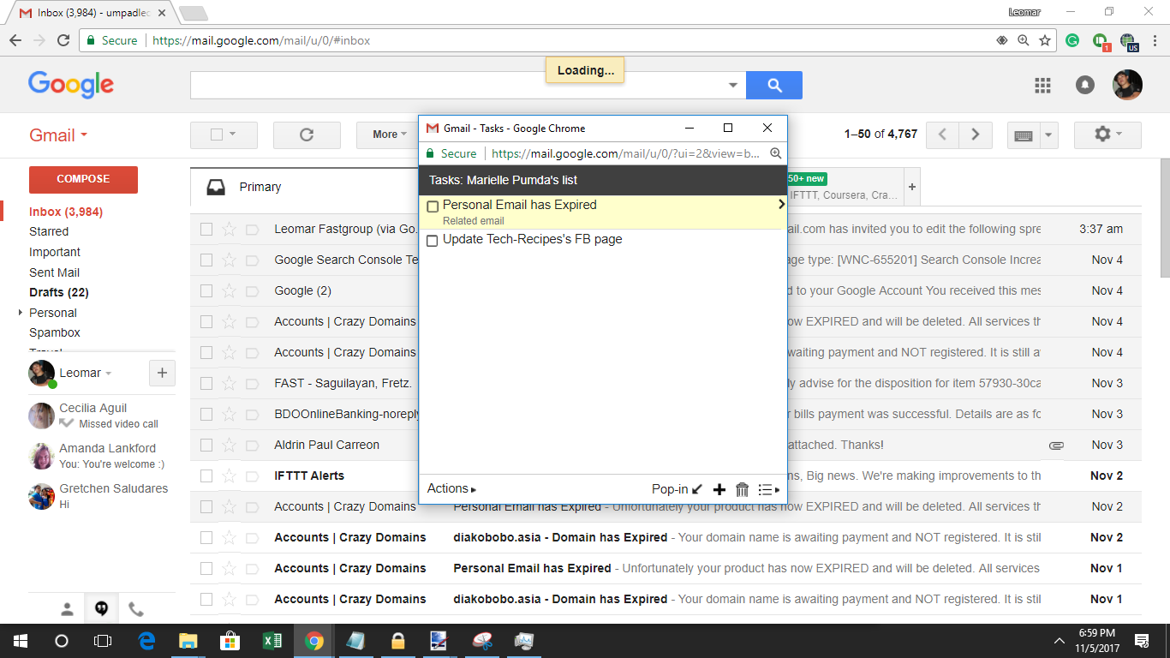Add an inbox tab with plus
Screen dimensions: 1170x658
(912, 187)
